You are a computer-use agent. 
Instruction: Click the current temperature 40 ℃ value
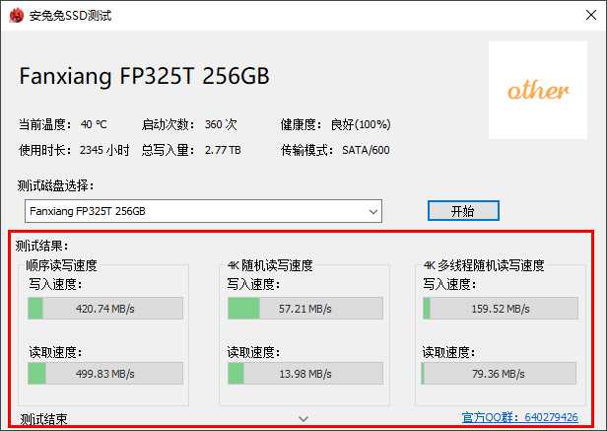(95, 125)
